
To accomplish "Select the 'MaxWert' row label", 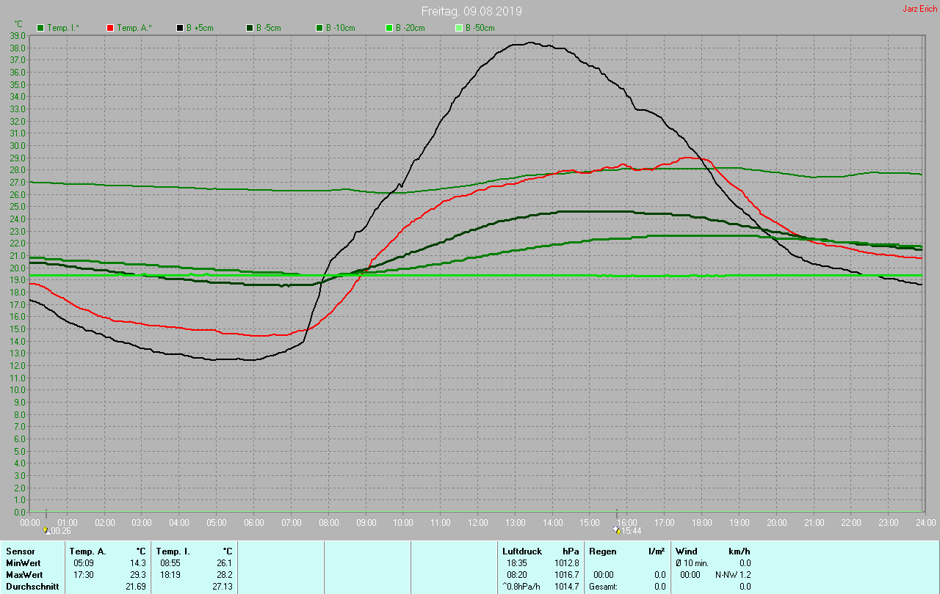I will (23, 575).
